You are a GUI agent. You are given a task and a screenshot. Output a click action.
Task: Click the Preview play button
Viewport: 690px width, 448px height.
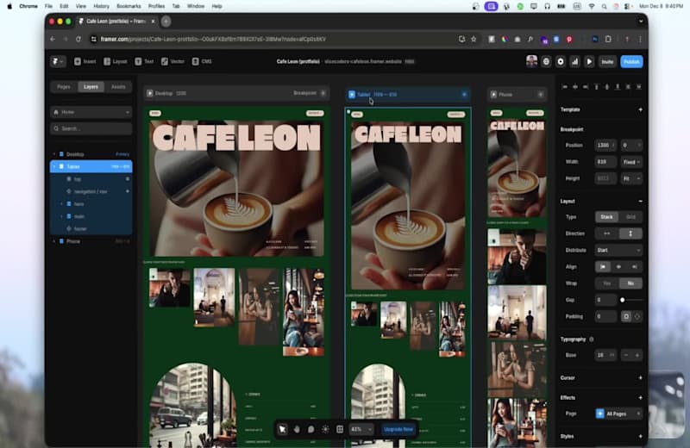[589, 61]
